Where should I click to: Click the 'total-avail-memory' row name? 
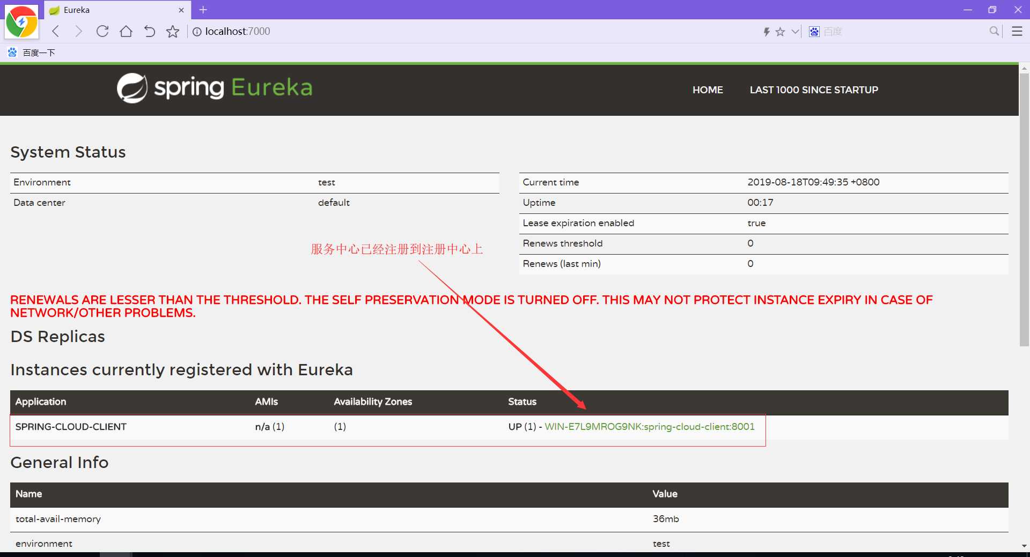pos(58,519)
